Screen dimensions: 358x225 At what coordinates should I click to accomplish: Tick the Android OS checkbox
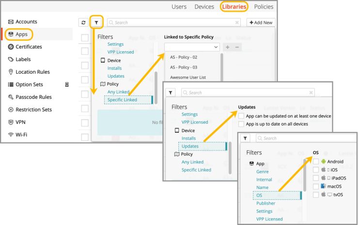coord(316,161)
